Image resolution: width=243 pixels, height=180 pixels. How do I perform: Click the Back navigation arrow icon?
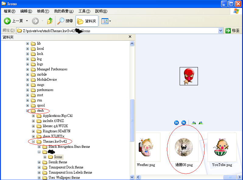(x=7, y=21)
